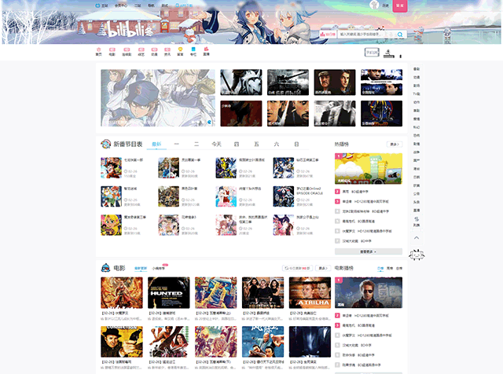Click the 更多 button in the 电影 header
503x374 pixels.
(323, 268)
